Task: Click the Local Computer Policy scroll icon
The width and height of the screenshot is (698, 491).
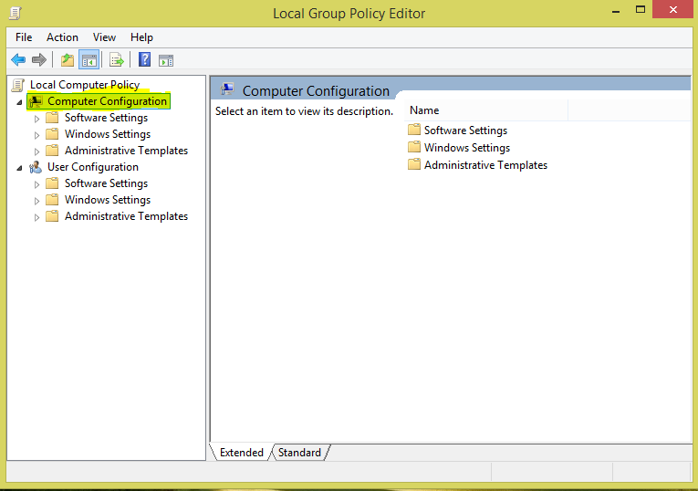Action: (18, 85)
